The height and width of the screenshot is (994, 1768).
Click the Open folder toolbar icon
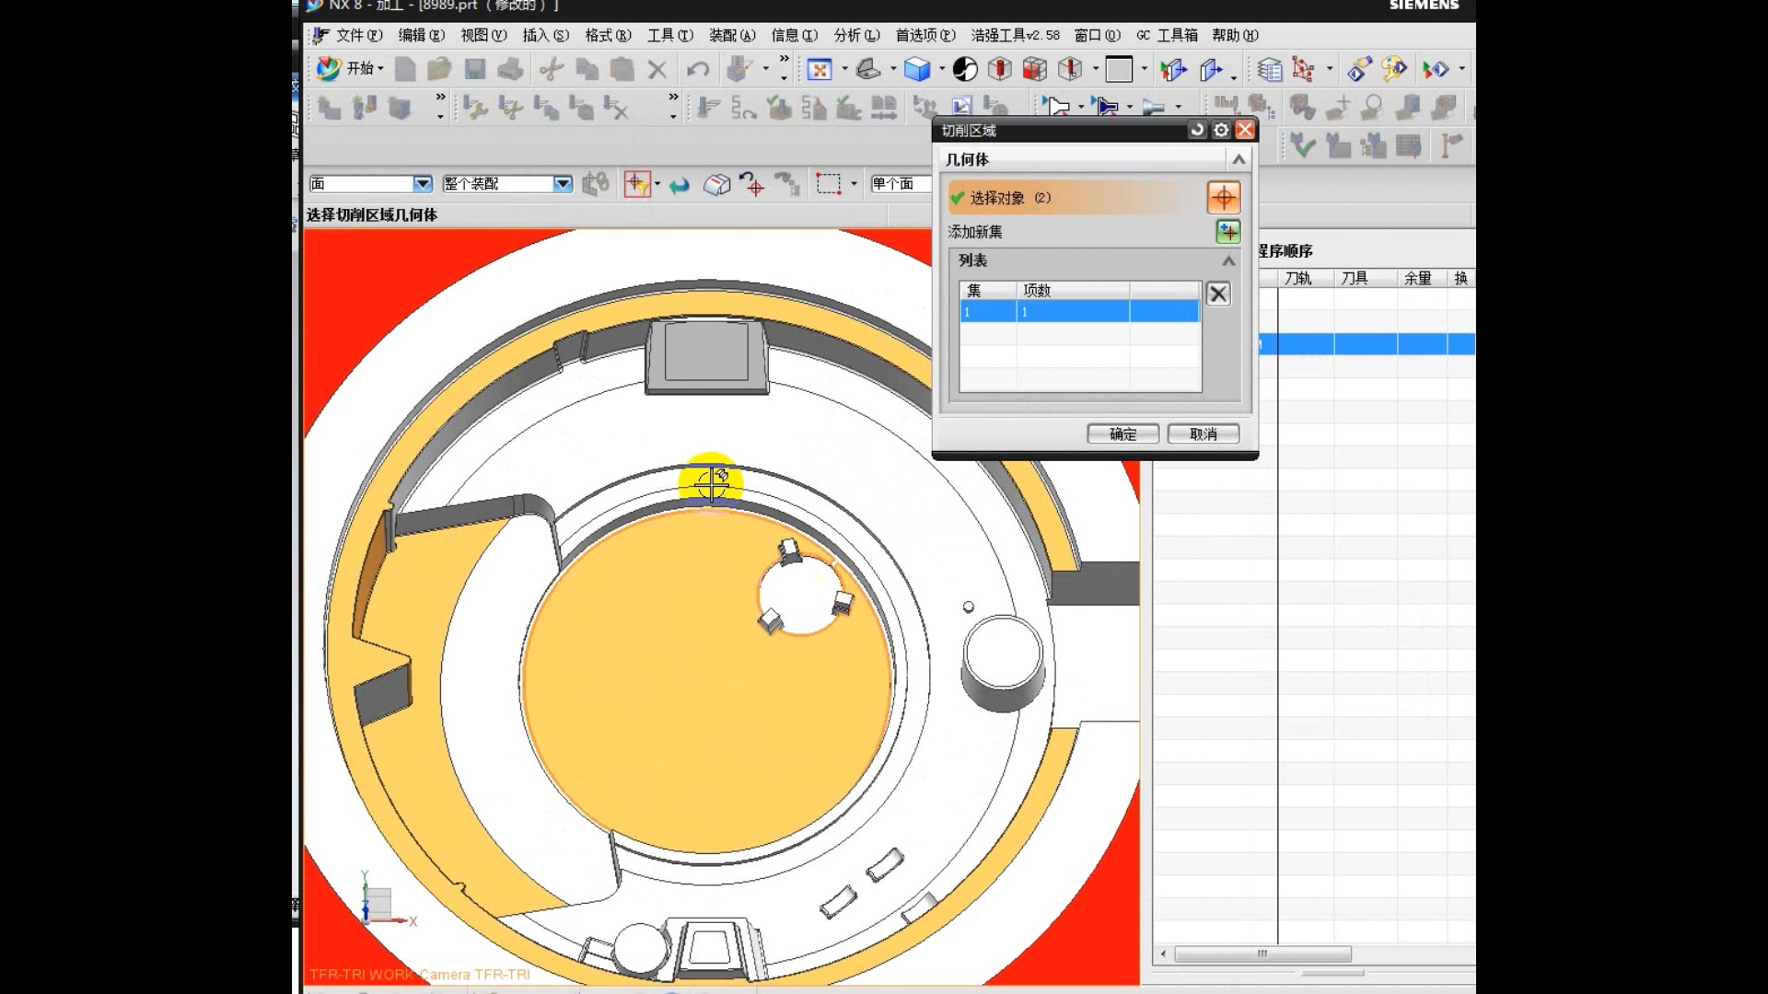coord(439,69)
